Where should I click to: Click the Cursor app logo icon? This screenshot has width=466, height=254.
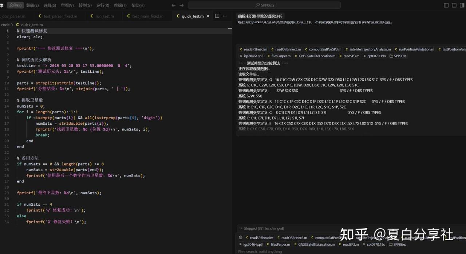2,5
